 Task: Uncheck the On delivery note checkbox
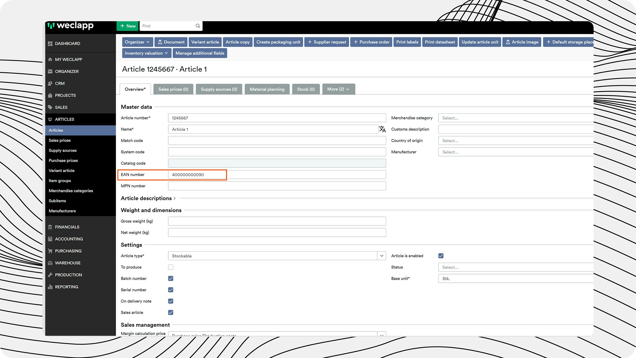[171, 301]
